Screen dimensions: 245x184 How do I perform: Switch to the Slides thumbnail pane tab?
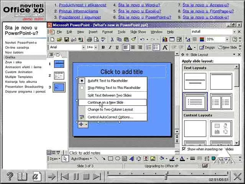[58, 55]
